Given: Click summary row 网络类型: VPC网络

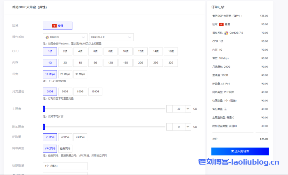Looking at the screenshot, I should [x=240, y=92].
